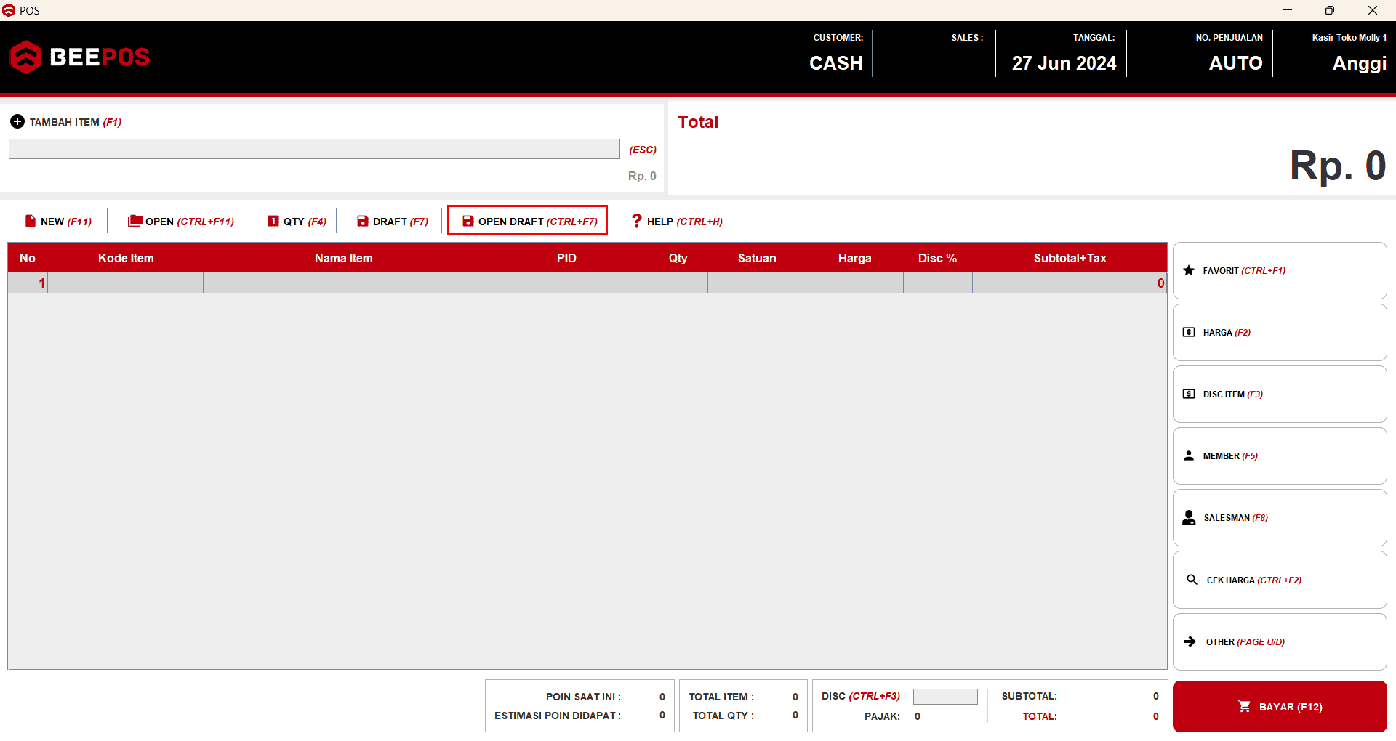Click OTHER (PAGE U/D) button
The image size is (1396, 741).
pos(1280,641)
